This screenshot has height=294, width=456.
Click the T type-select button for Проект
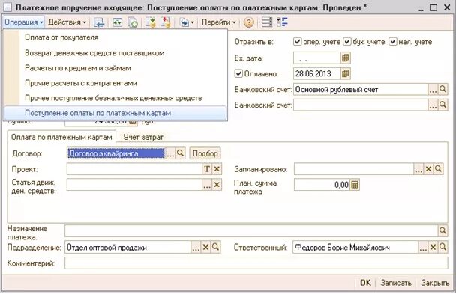(207, 169)
